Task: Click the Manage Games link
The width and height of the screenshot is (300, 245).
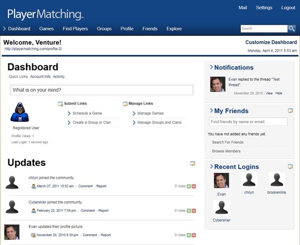Action: [x=151, y=113]
